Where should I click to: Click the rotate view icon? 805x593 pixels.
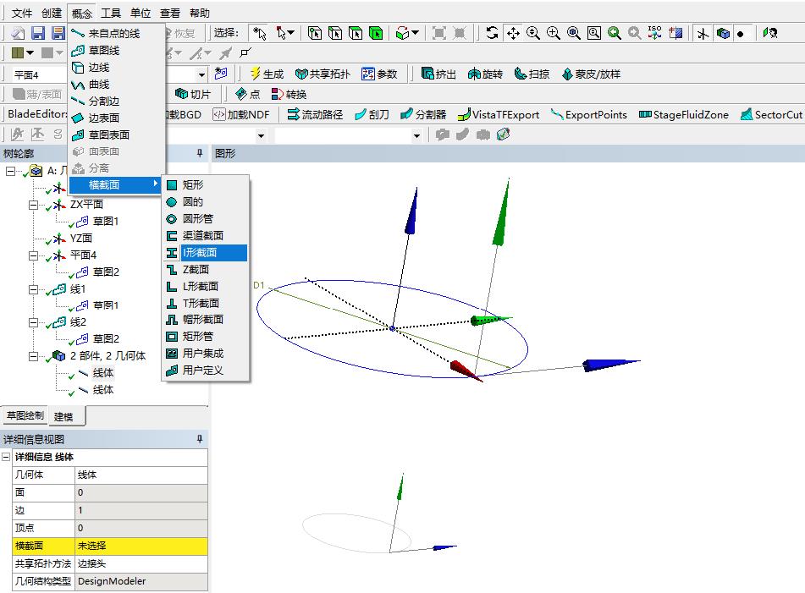[x=493, y=33]
